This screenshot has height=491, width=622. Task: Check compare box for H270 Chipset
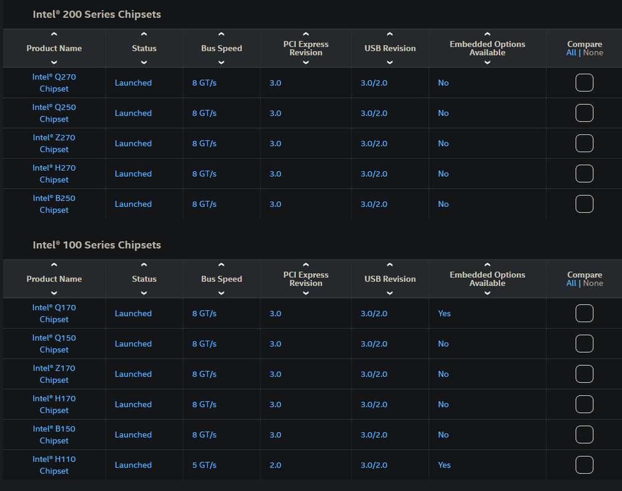click(x=585, y=174)
